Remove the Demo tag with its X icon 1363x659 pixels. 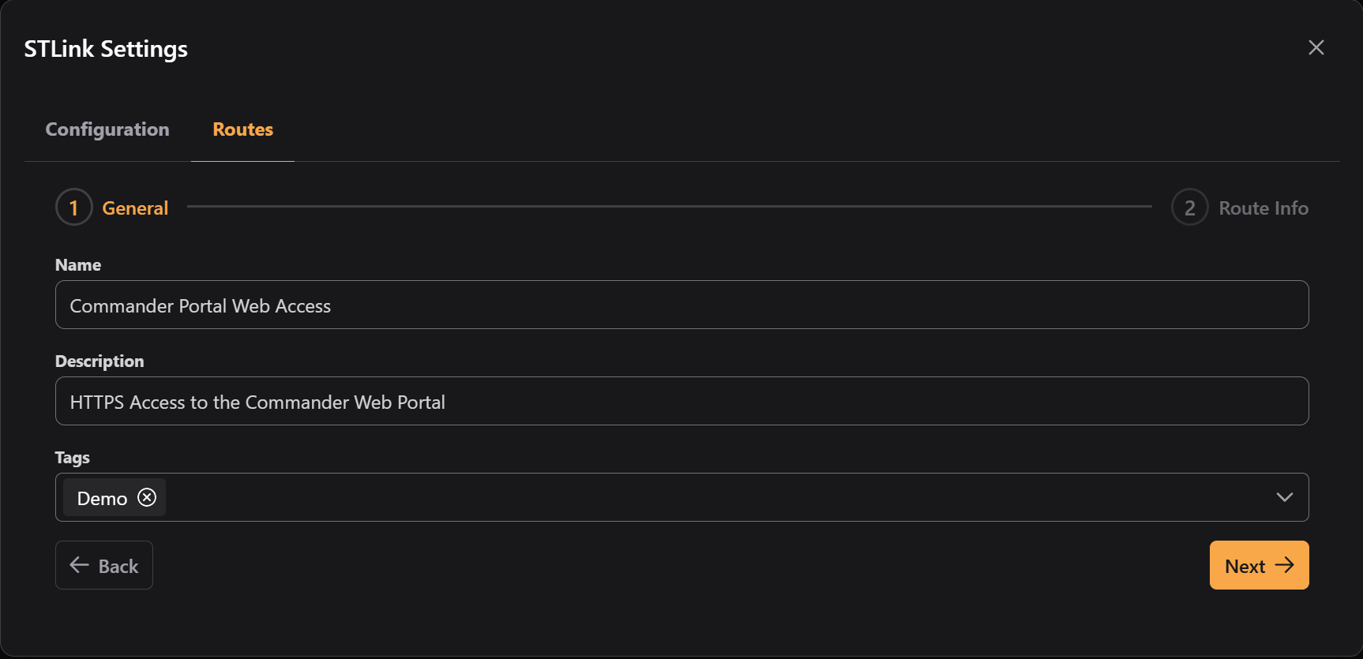coord(146,497)
